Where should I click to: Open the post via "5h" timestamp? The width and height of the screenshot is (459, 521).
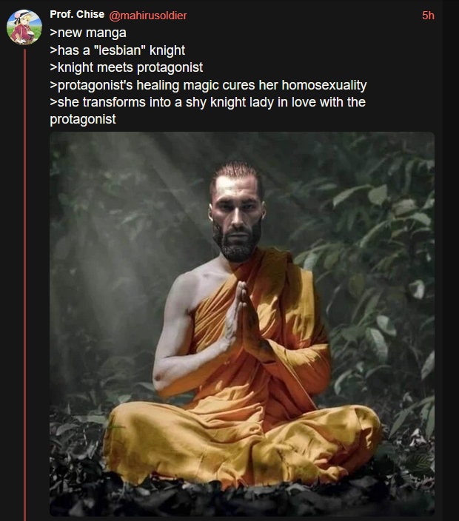tap(428, 16)
